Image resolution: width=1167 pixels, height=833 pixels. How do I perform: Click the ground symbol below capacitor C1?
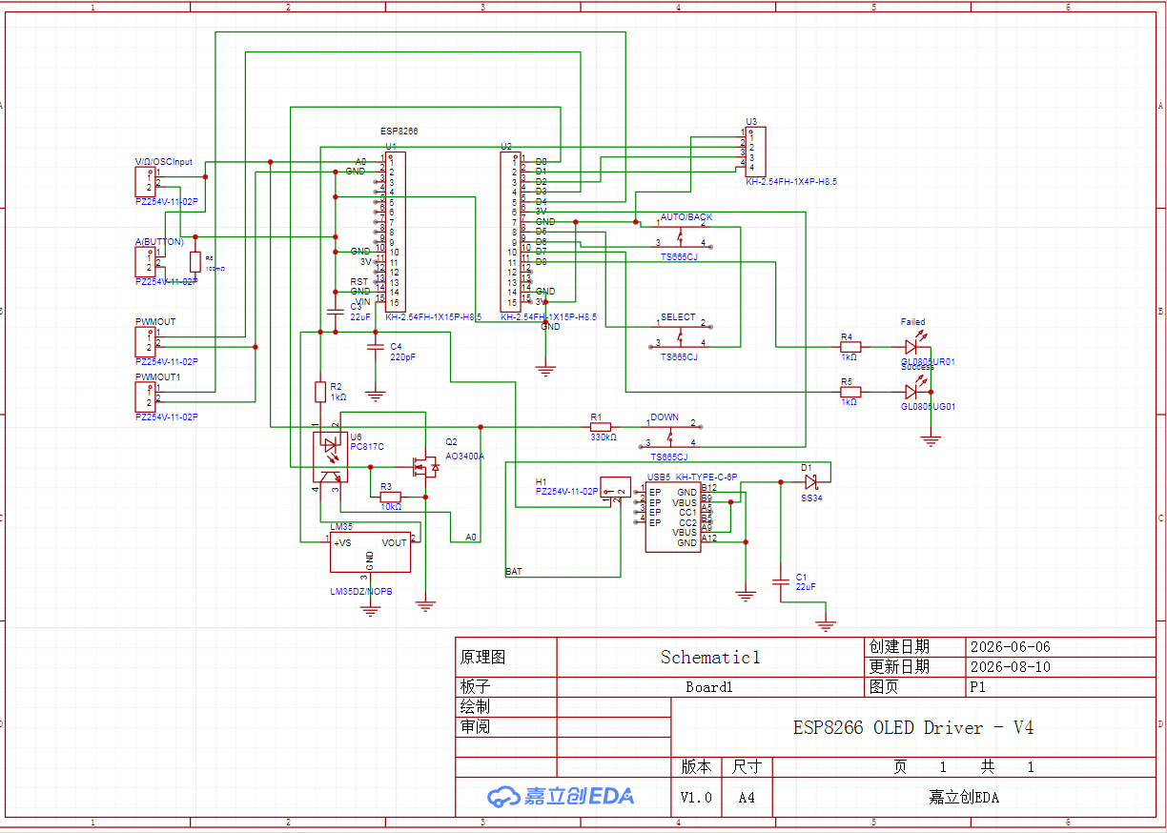click(826, 625)
